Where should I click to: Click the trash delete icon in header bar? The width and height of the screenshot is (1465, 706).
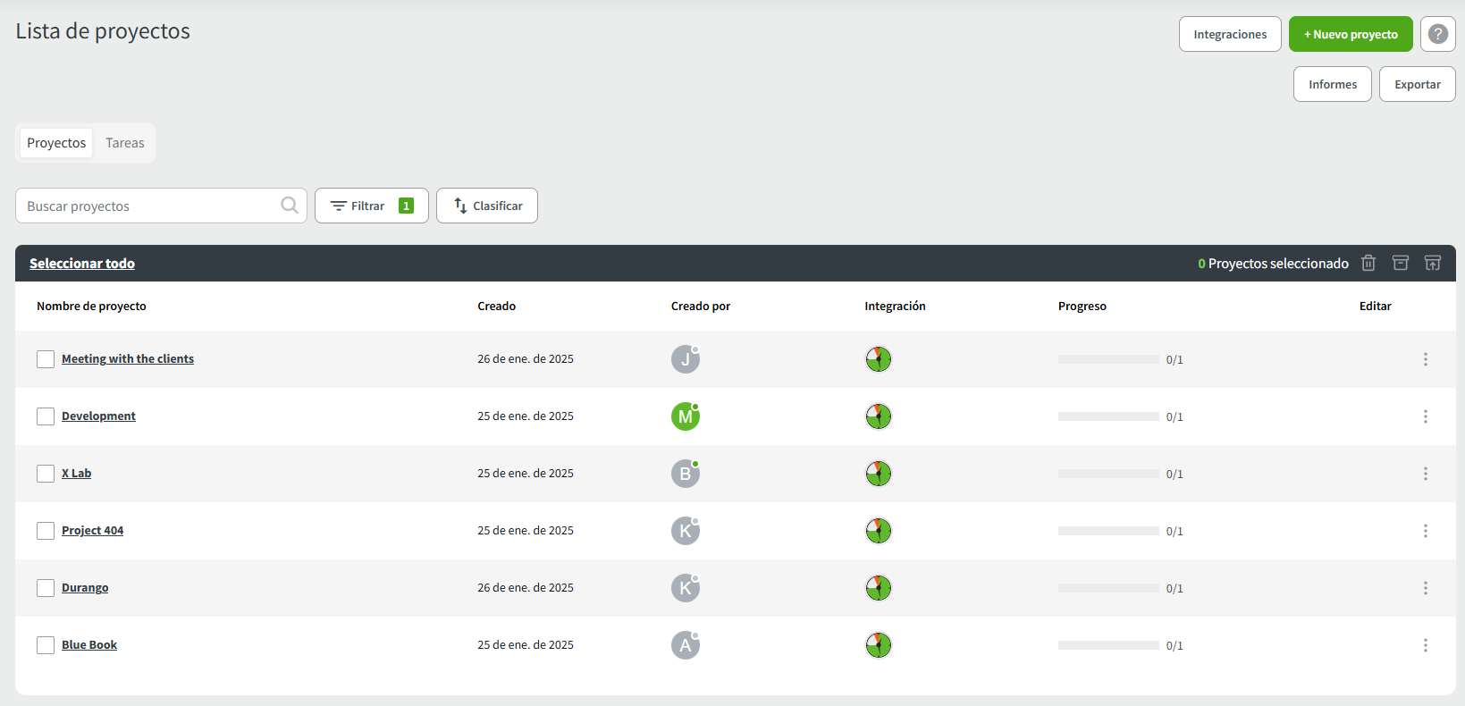tap(1368, 263)
